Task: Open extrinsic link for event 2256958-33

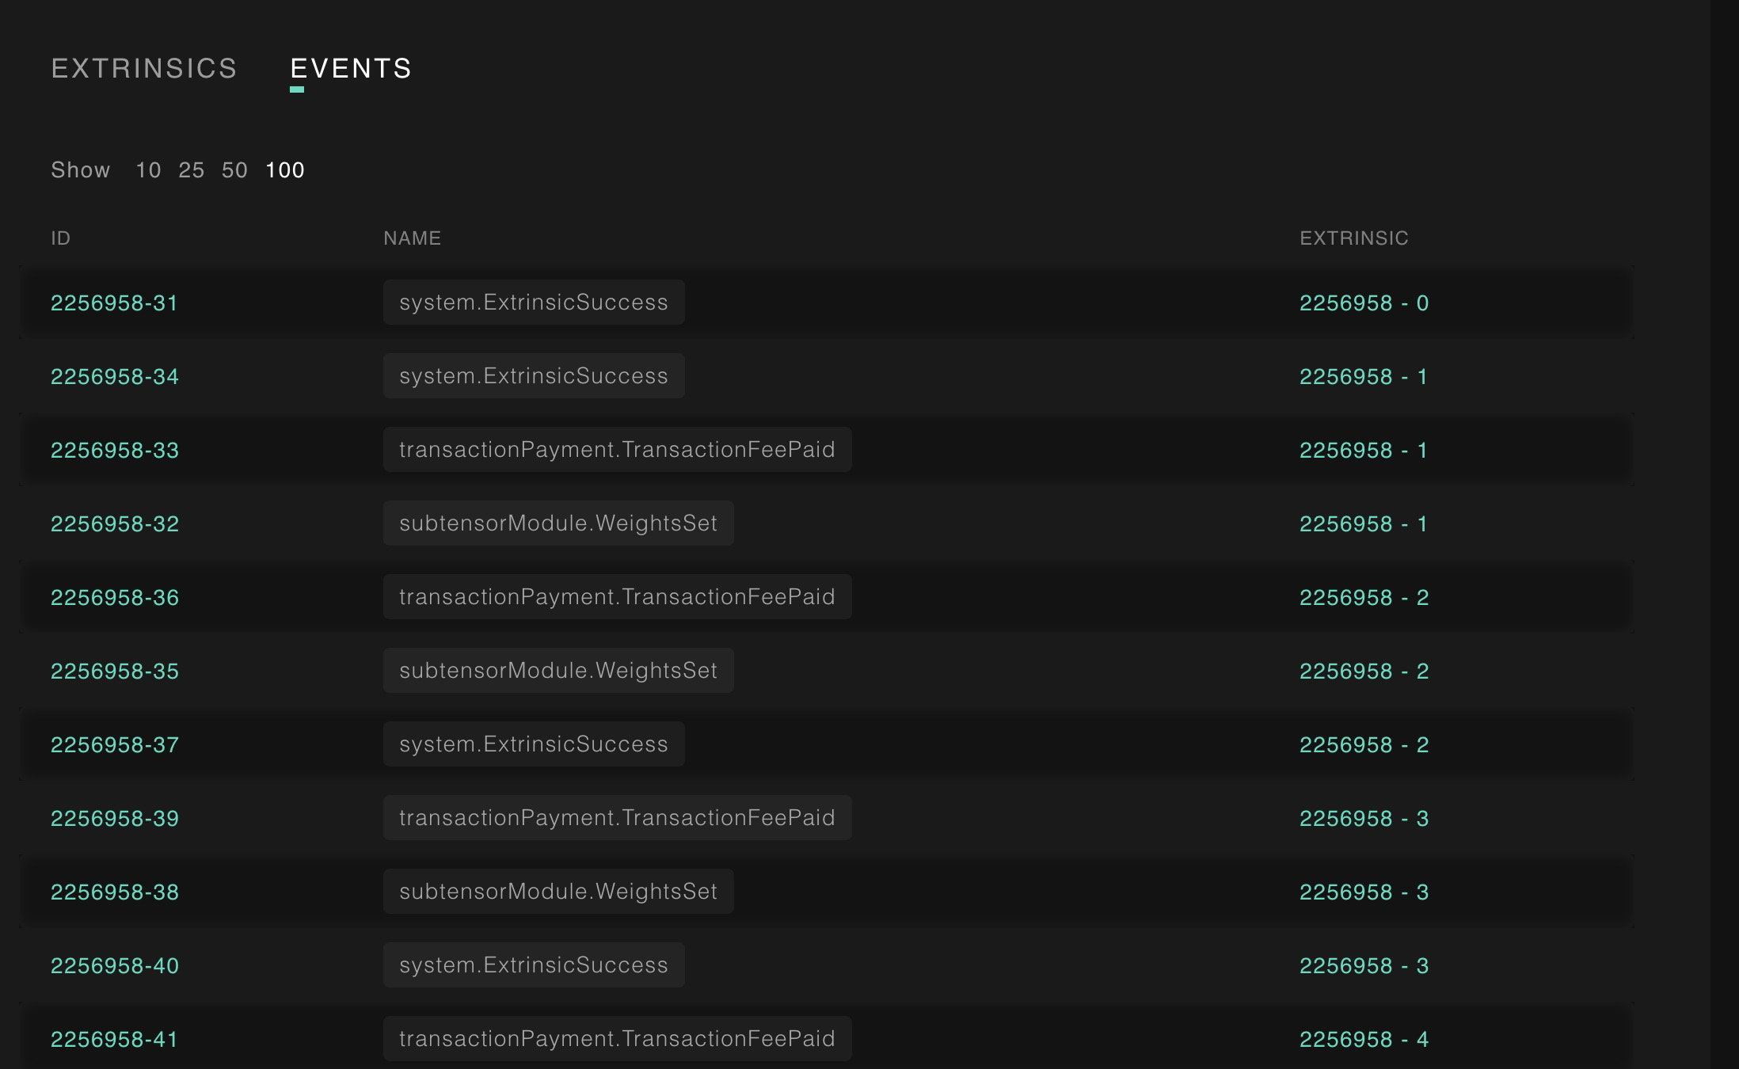Action: (1364, 451)
